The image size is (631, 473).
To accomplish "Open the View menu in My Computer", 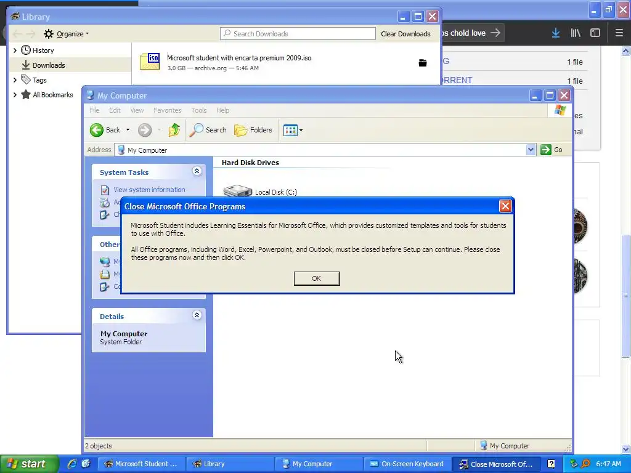I will [x=137, y=110].
